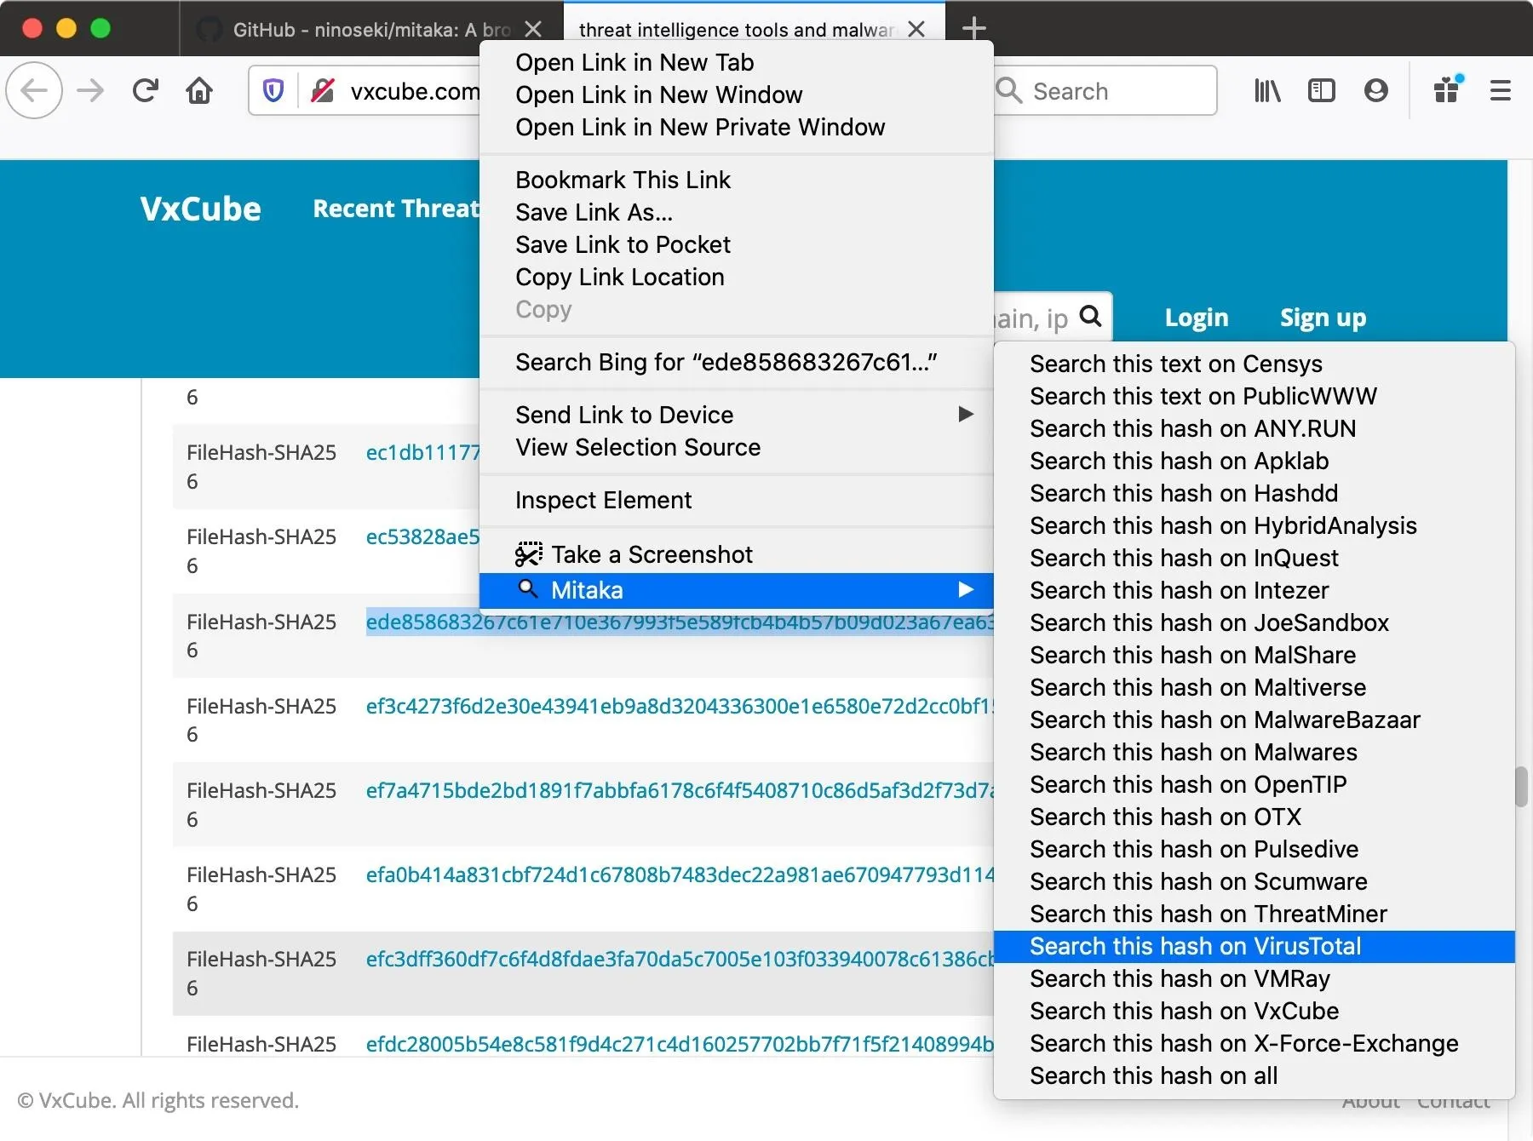This screenshot has height=1141, width=1533.
Task: Click the Login link
Action: click(x=1197, y=318)
